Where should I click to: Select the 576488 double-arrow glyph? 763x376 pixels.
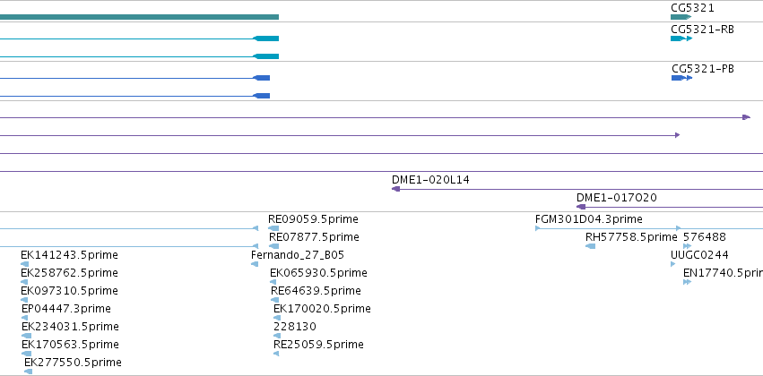[x=687, y=246]
